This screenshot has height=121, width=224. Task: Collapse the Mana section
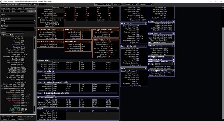tap(146, 23)
